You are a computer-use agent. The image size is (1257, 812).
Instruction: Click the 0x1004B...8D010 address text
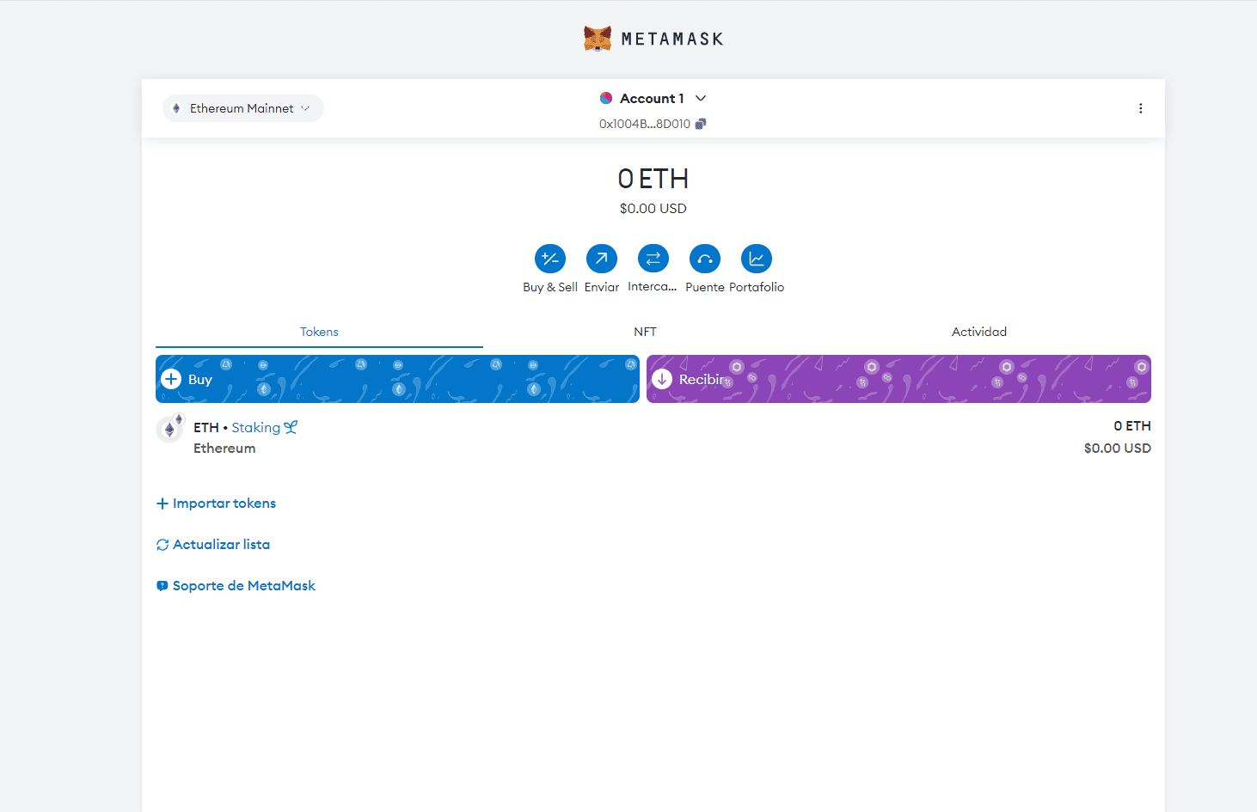coord(645,124)
